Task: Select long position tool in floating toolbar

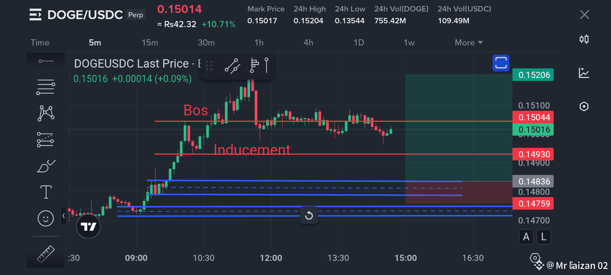Action: (254, 65)
